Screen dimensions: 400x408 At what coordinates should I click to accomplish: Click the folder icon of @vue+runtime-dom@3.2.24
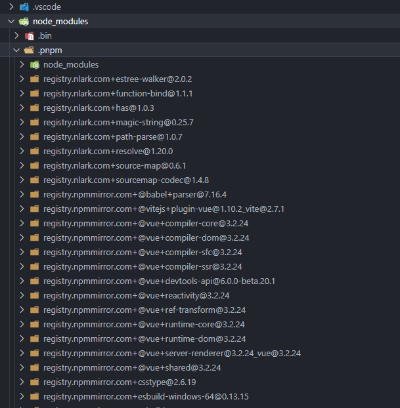pos(34,339)
